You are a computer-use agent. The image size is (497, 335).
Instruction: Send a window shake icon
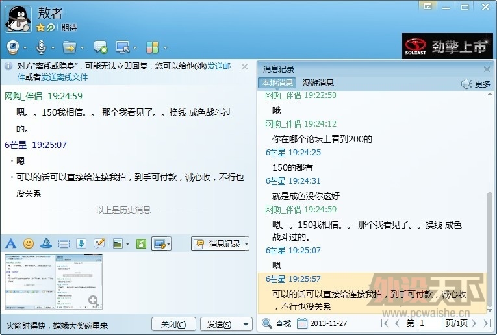point(64,244)
